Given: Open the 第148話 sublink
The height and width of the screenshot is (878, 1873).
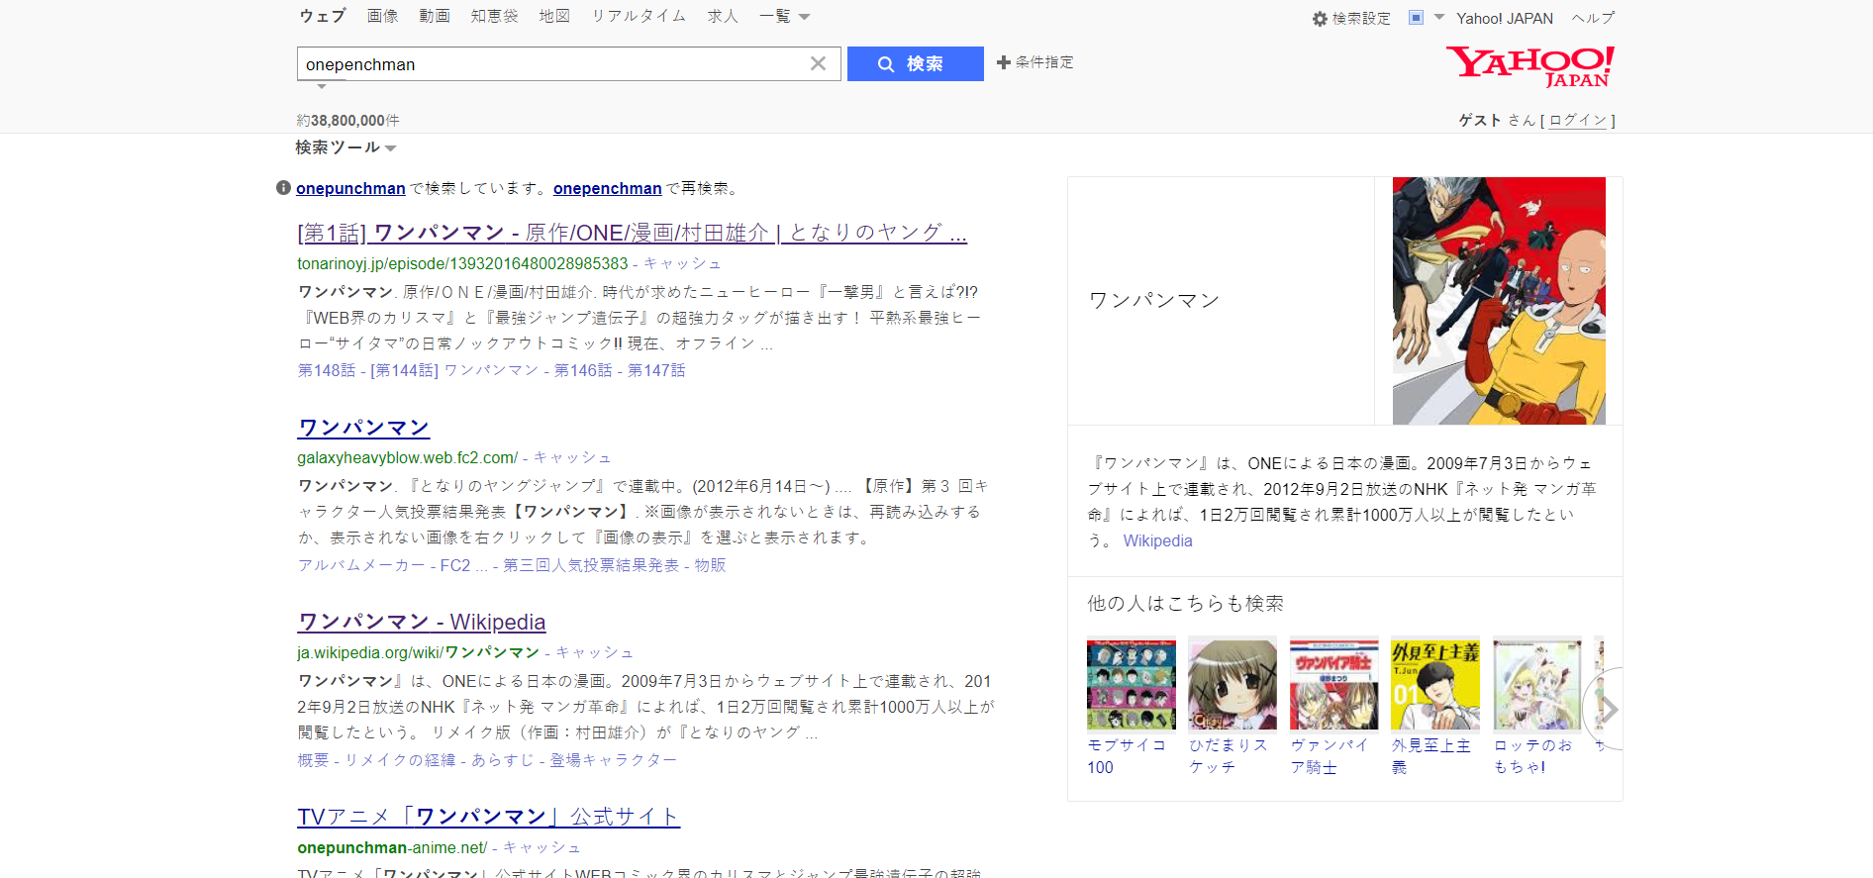Looking at the screenshot, I should tap(327, 370).
